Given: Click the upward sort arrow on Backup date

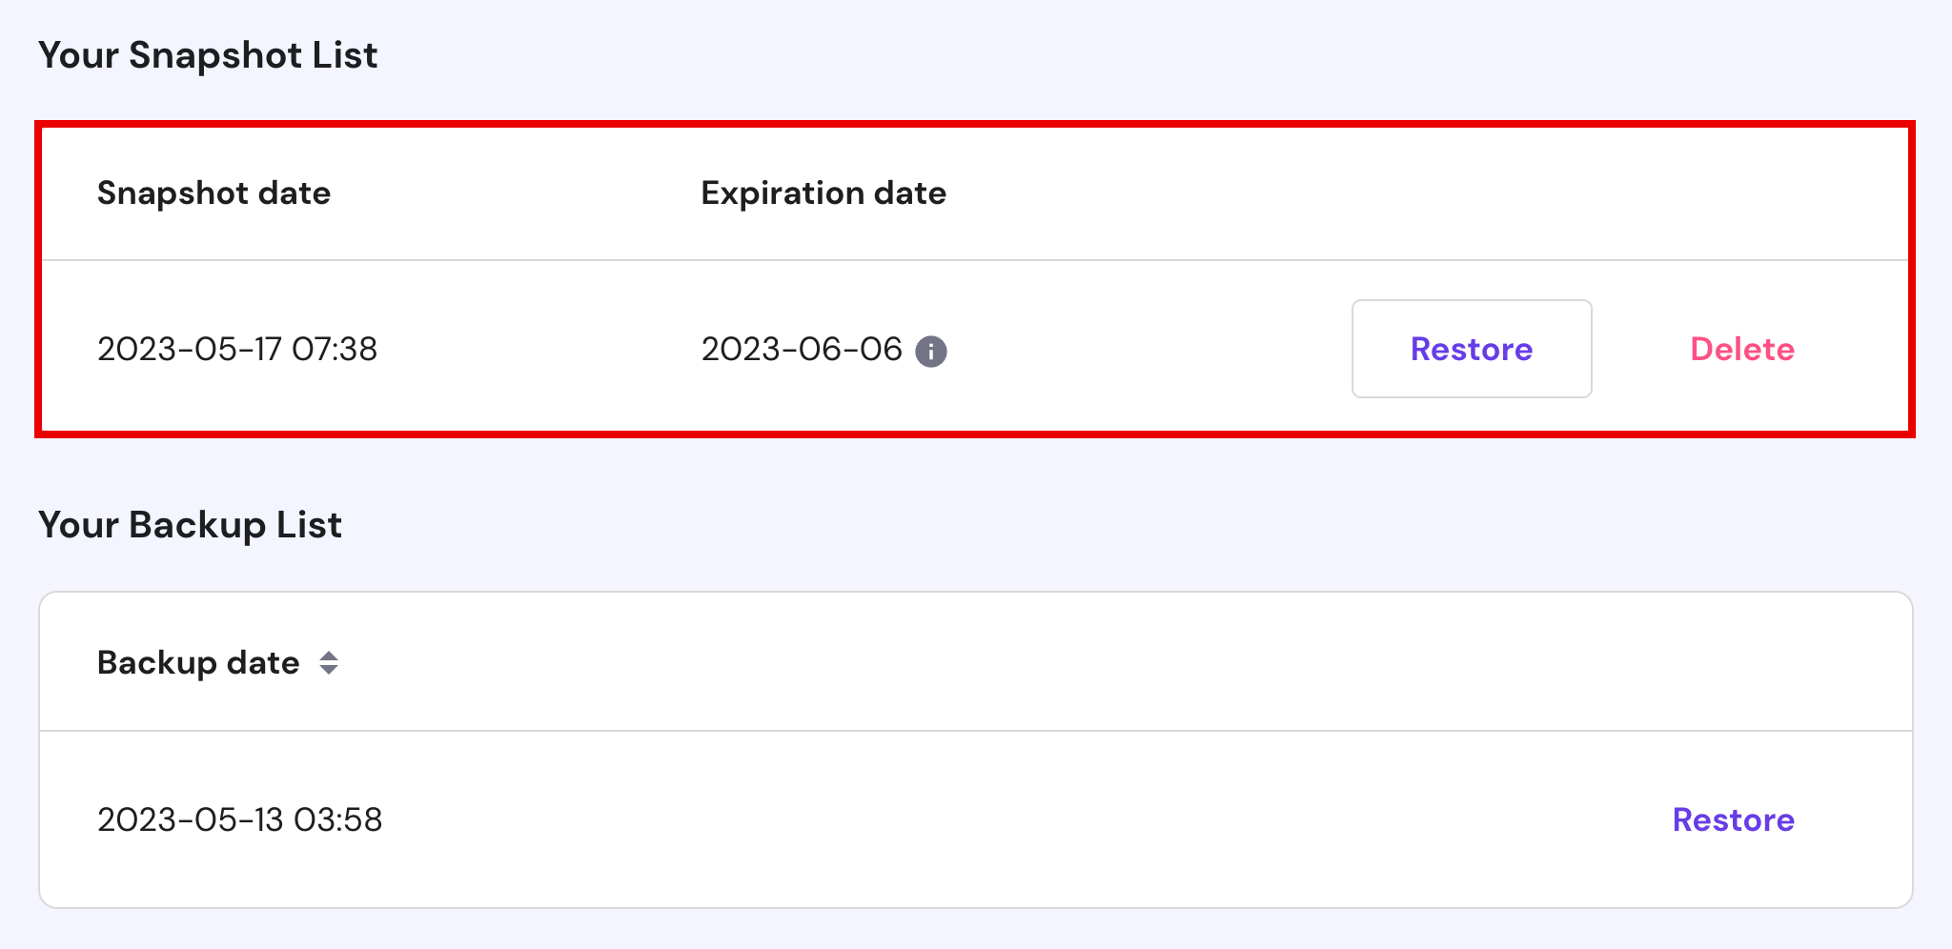Looking at the screenshot, I should coord(328,656).
